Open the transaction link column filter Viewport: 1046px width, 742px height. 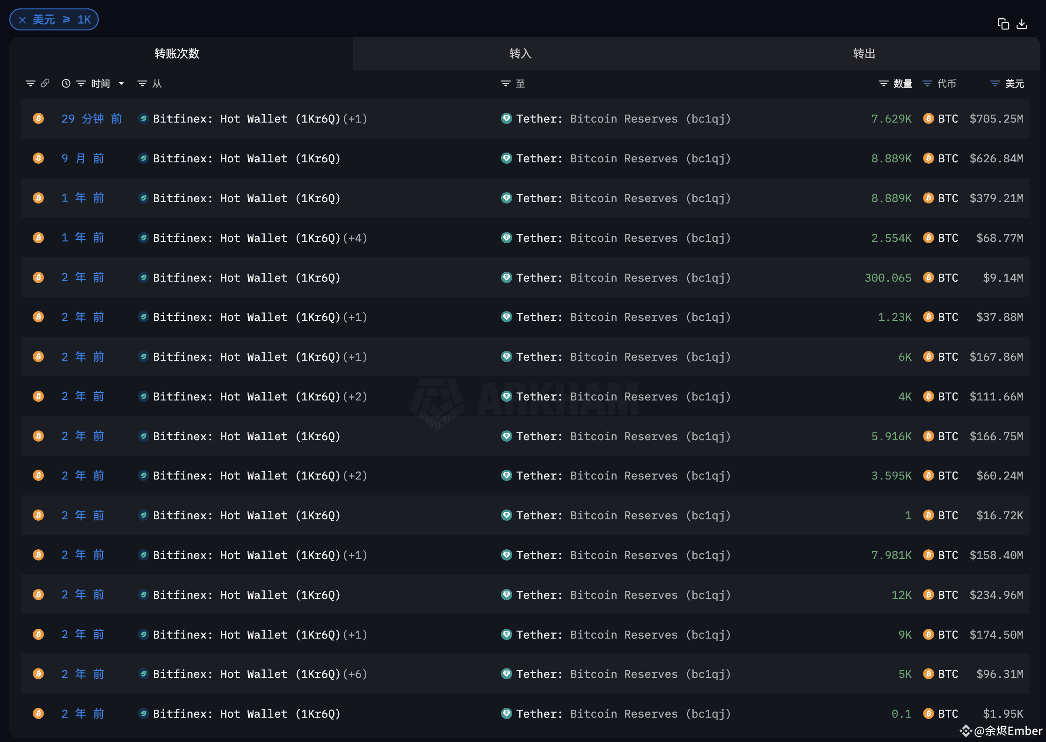click(x=30, y=83)
